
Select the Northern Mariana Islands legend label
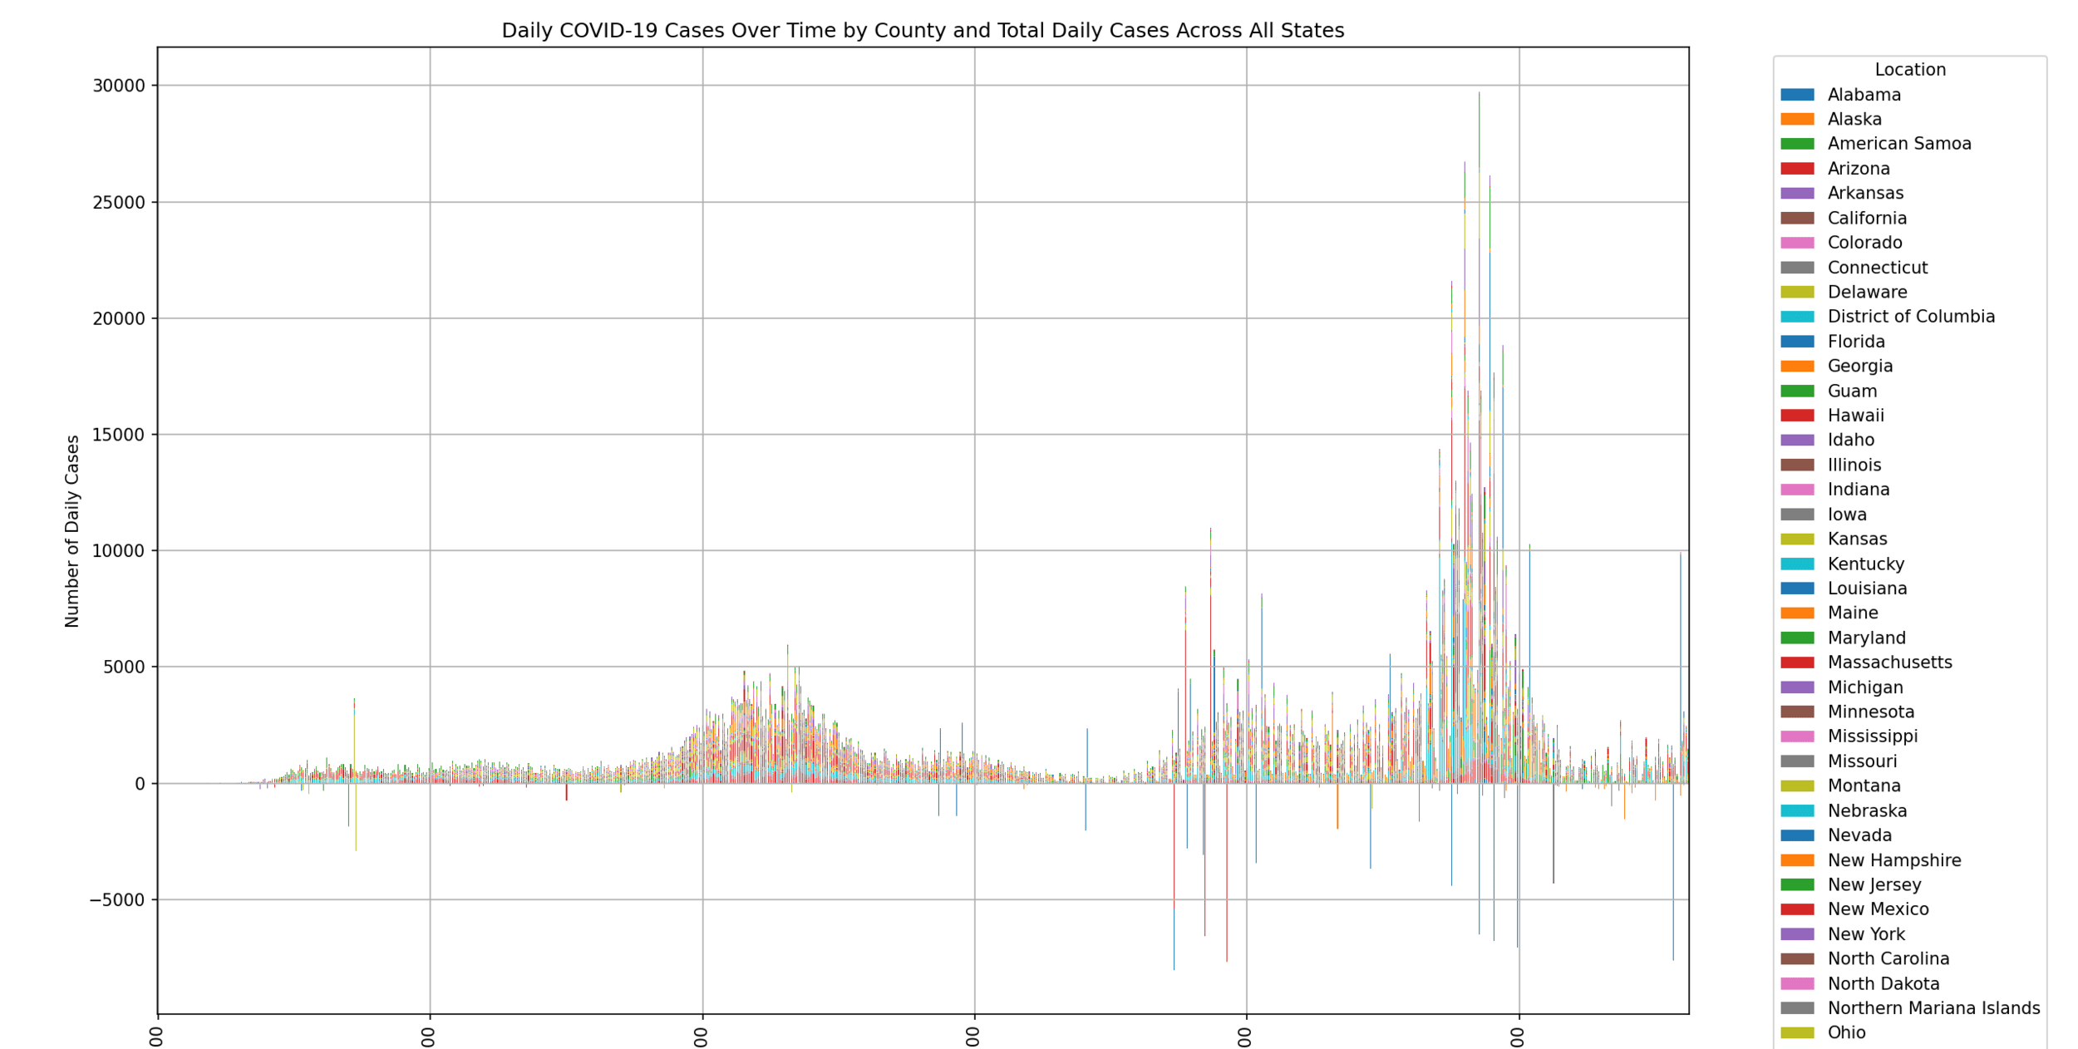1933,1008
